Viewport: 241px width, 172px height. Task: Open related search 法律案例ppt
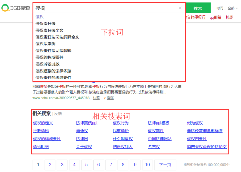[x=87, y=123]
